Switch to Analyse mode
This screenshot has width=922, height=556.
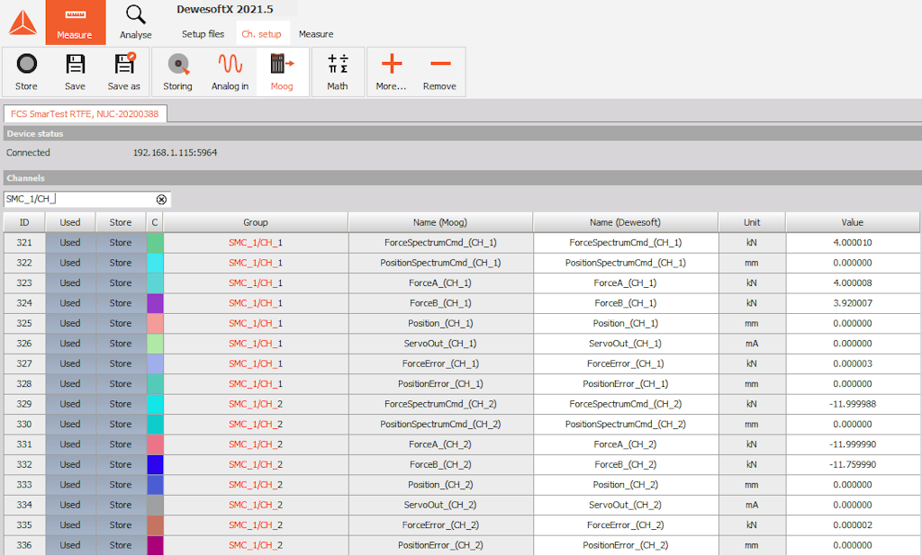tap(136, 22)
